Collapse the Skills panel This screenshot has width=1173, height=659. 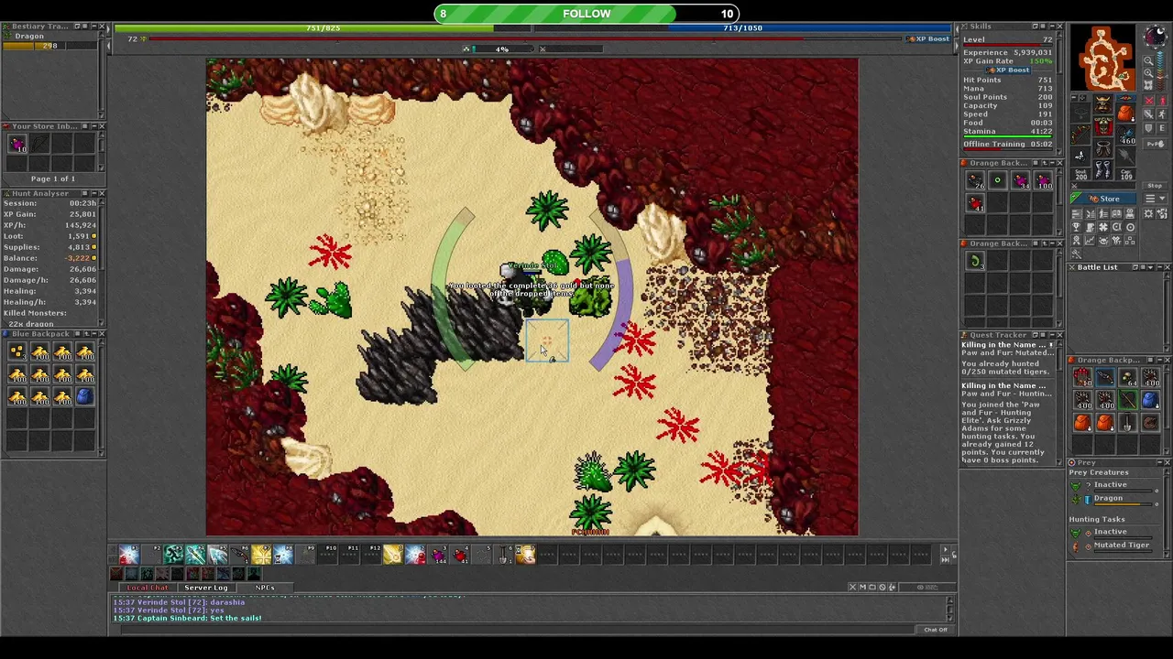[x=1050, y=27]
